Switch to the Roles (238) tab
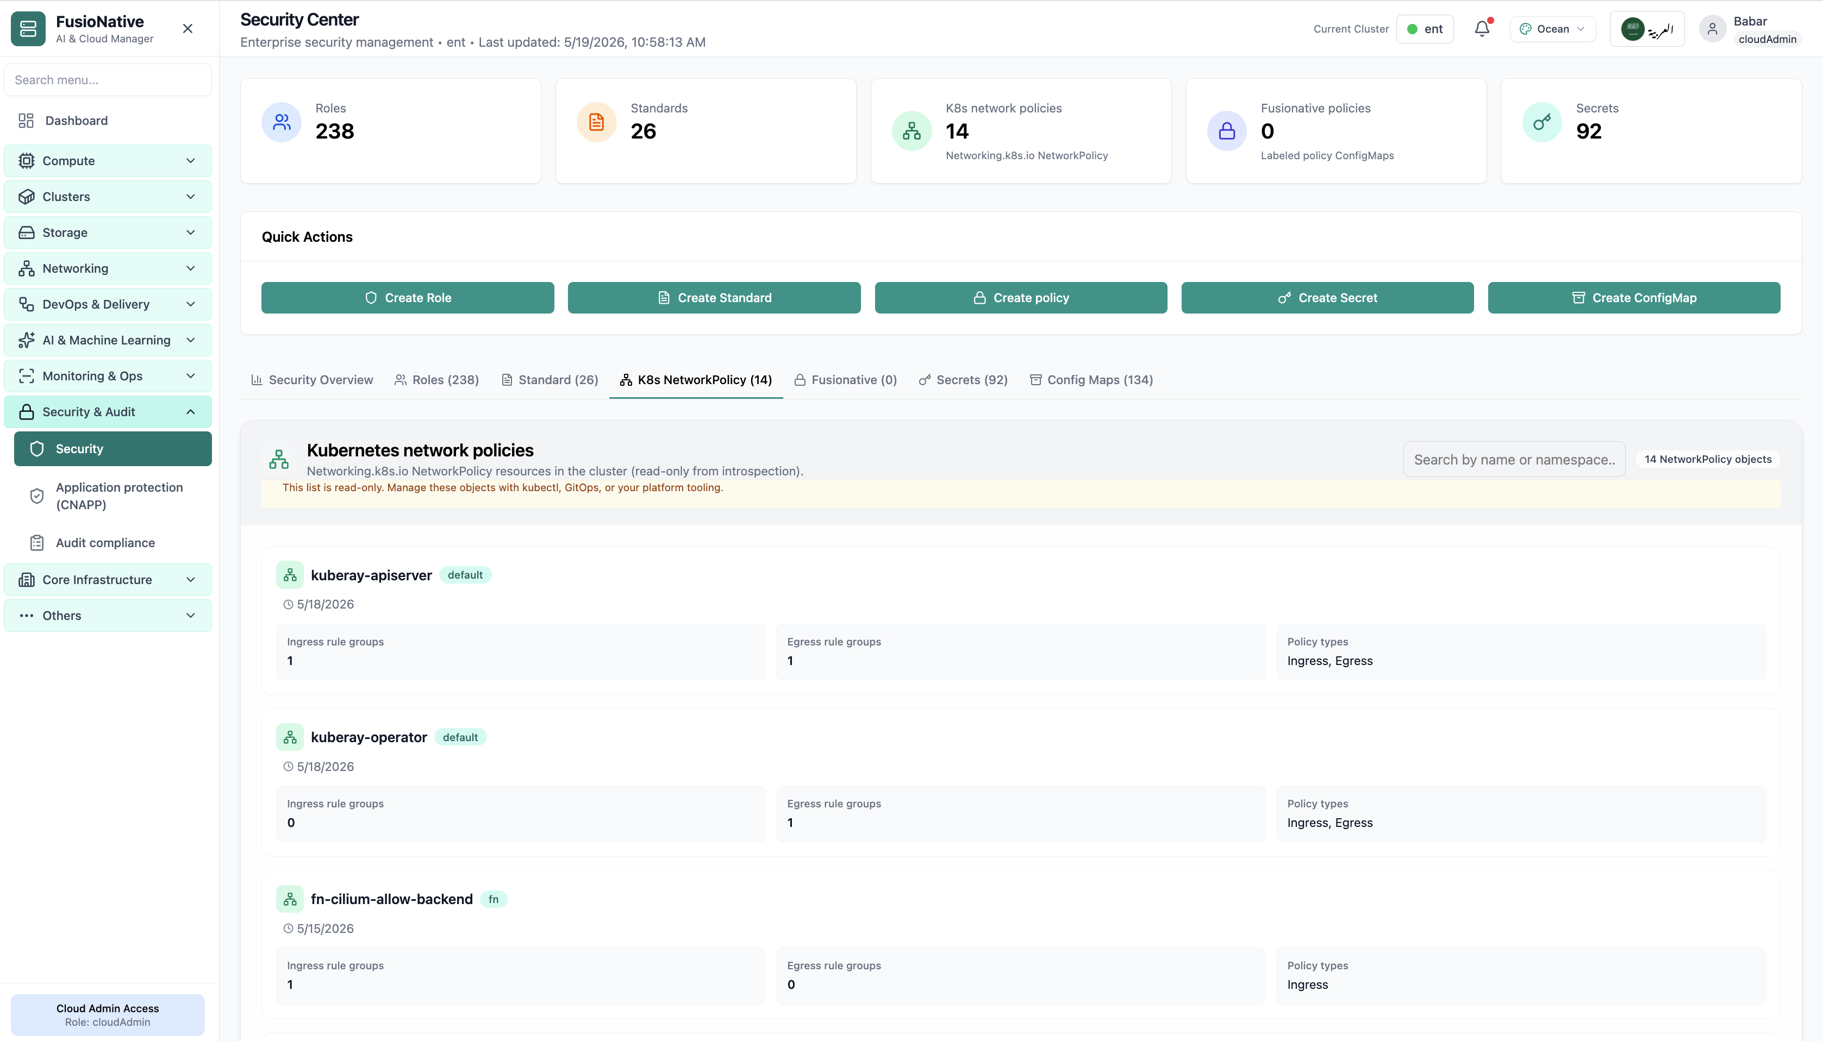 (436, 380)
